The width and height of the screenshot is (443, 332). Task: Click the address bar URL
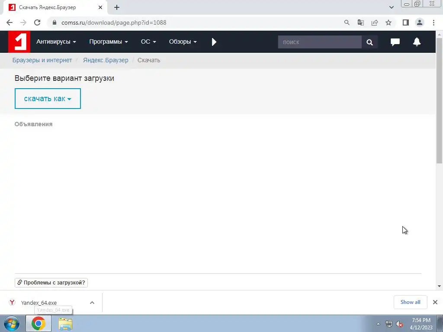click(114, 22)
